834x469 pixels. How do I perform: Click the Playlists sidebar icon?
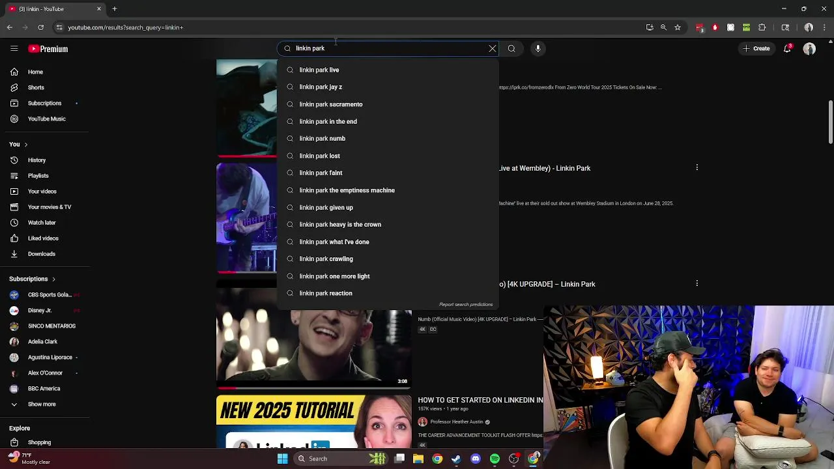click(14, 176)
